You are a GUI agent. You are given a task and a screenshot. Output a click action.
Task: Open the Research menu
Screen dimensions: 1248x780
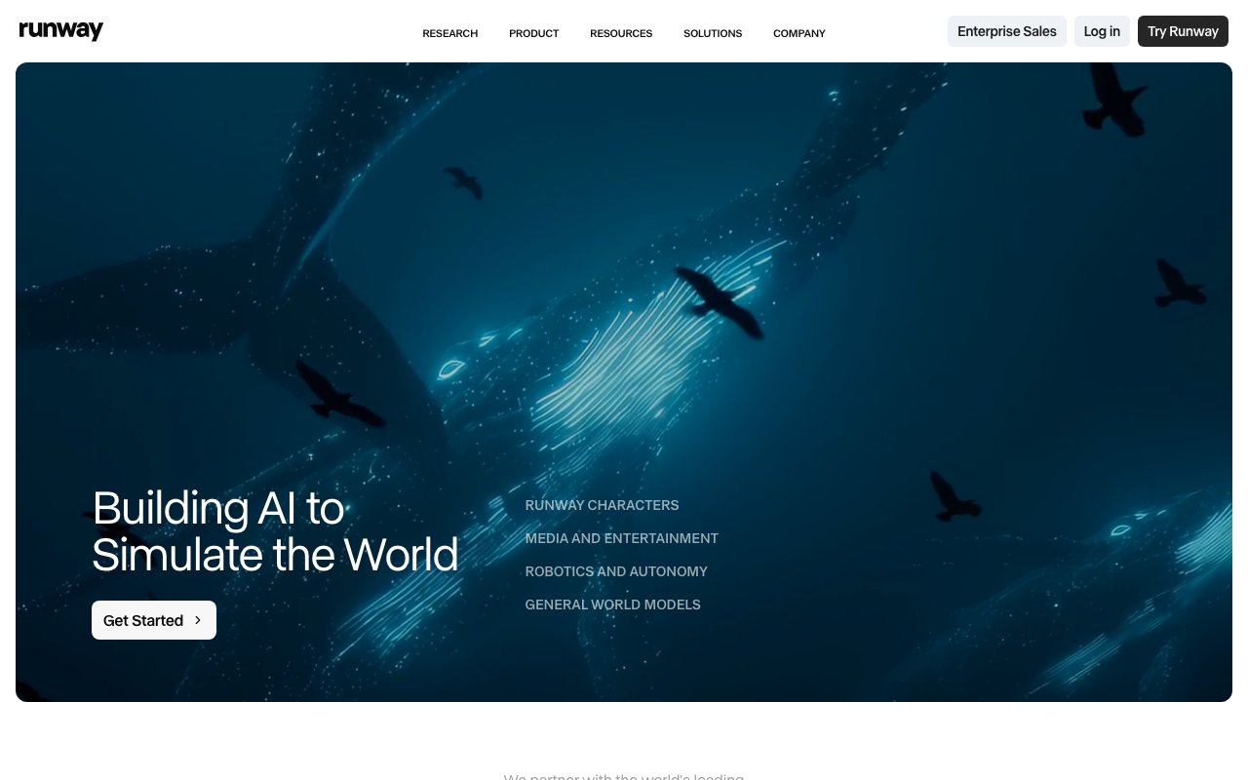449,33
